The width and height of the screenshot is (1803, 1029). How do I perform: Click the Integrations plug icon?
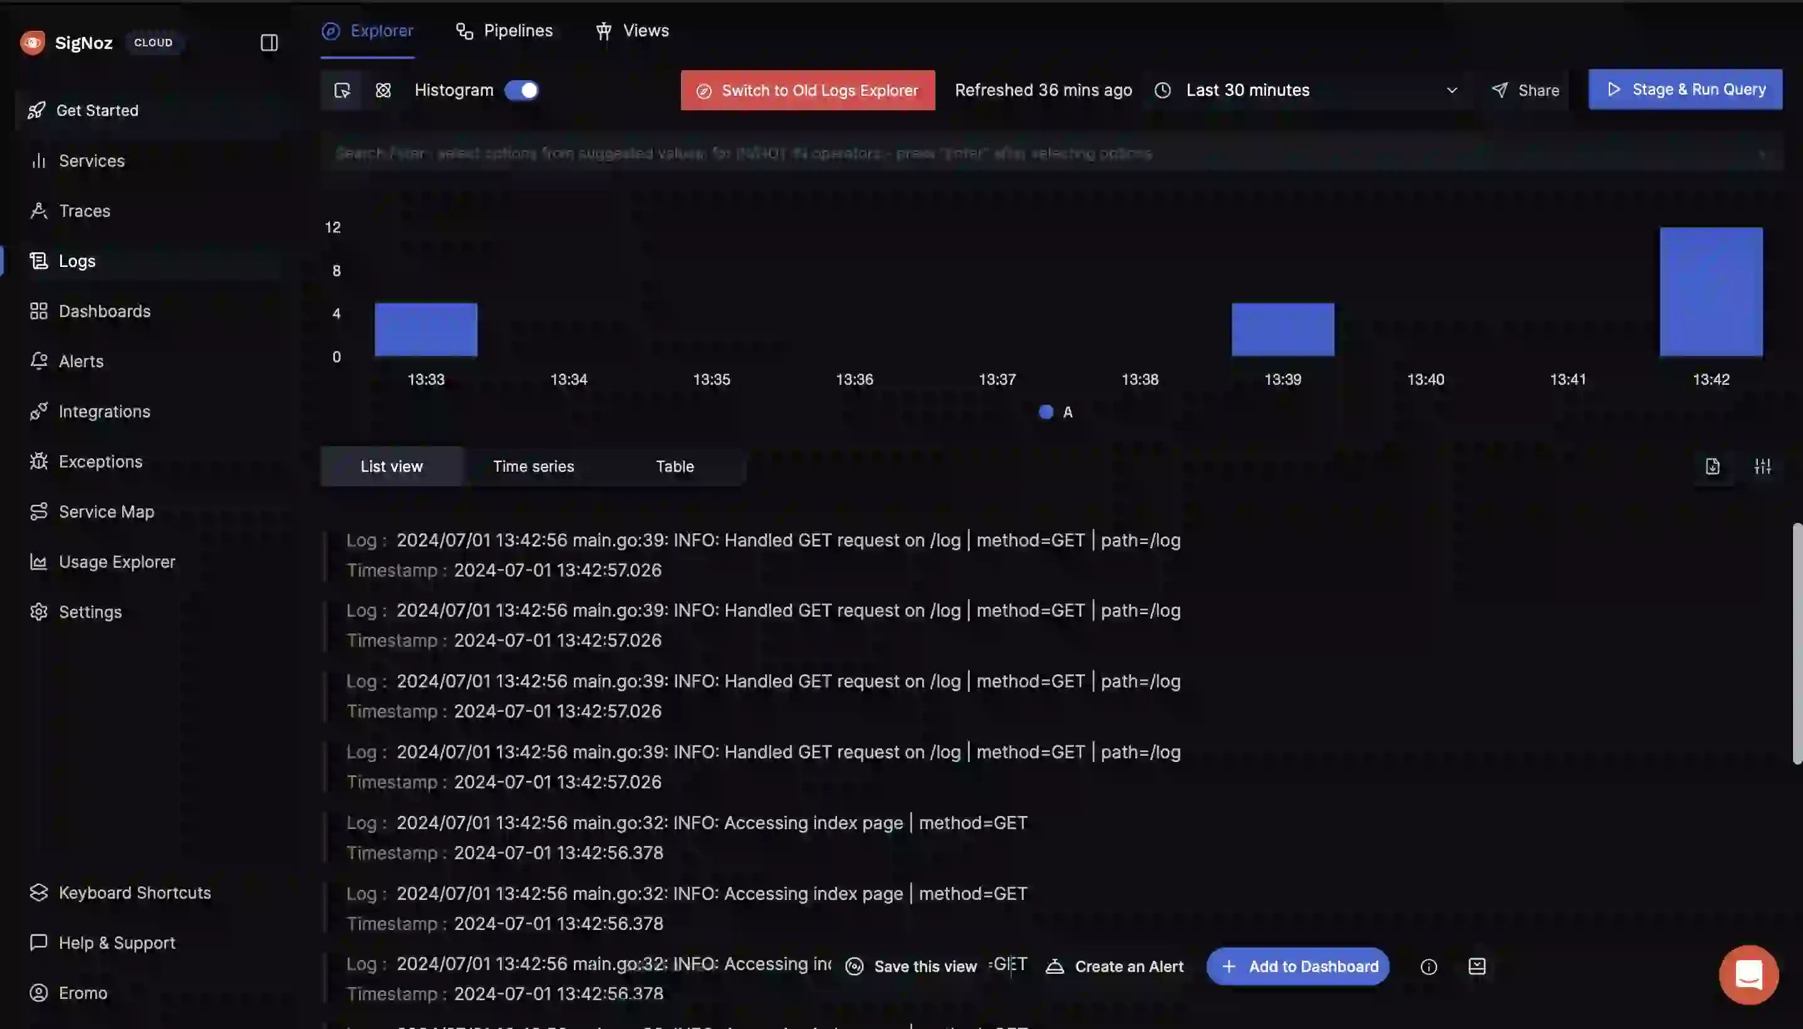click(x=39, y=411)
